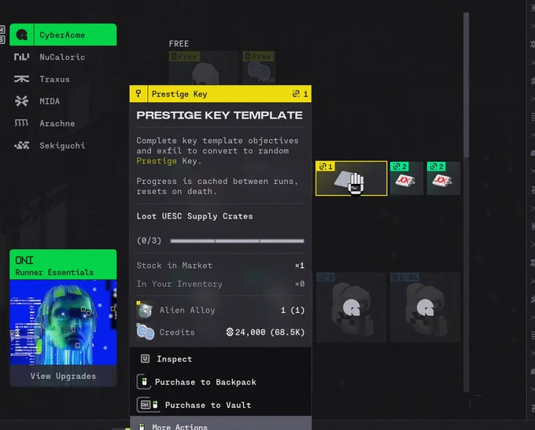535x430 pixels.
Task: Click the Traxus logo icon
Action: (21, 79)
